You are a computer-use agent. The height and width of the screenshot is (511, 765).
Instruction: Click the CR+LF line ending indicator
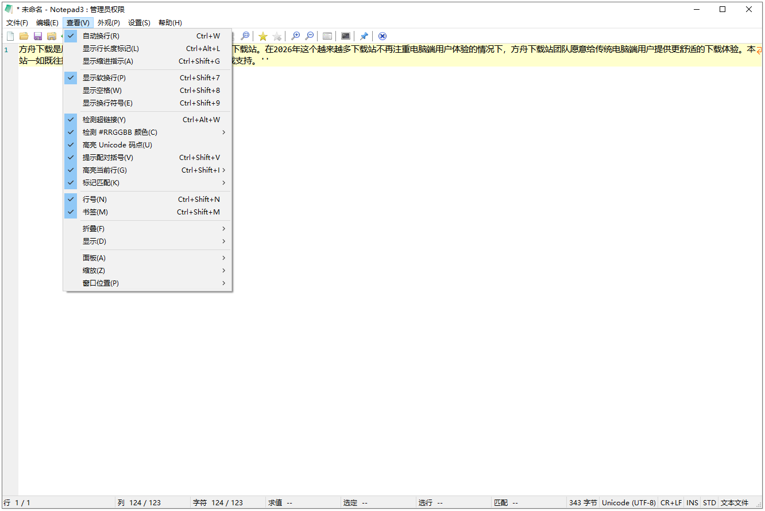click(671, 502)
